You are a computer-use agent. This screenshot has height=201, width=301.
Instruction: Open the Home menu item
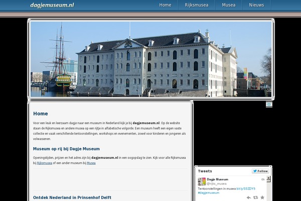pyautogui.click(x=165, y=5)
